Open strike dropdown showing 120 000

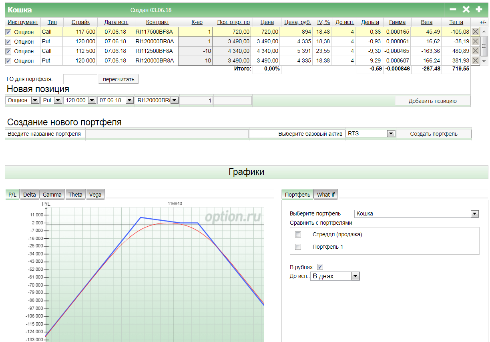(x=80, y=101)
